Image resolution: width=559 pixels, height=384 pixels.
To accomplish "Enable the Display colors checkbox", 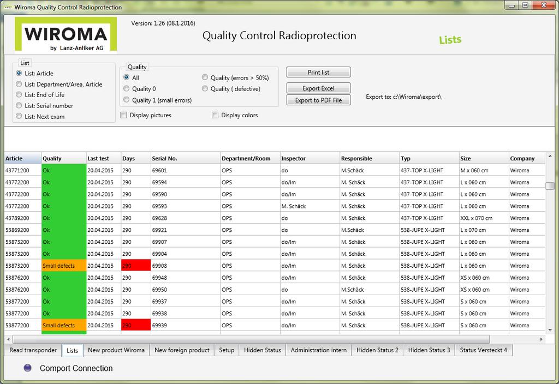I will coord(215,115).
